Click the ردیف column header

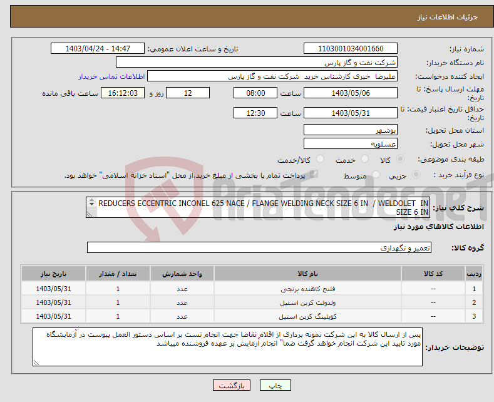(x=474, y=274)
